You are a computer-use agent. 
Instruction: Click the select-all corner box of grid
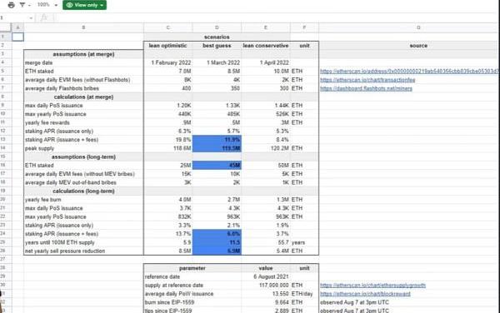pyautogui.click(x=6, y=27)
